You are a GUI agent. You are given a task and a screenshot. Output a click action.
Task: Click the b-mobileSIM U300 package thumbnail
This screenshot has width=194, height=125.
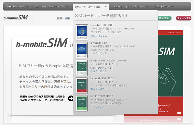click(x=82, y=85)
